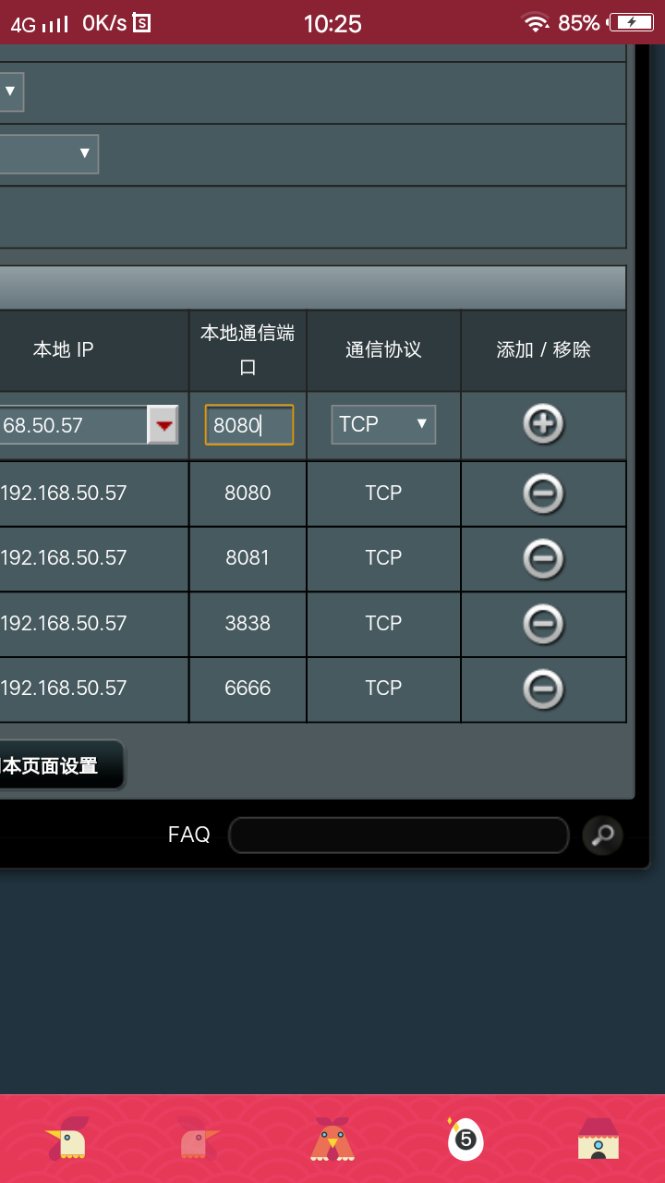Click the FAQ search input field
The width and height of the screenshot is (665, 1183).
pyautogui.click(x=399, y=835)
